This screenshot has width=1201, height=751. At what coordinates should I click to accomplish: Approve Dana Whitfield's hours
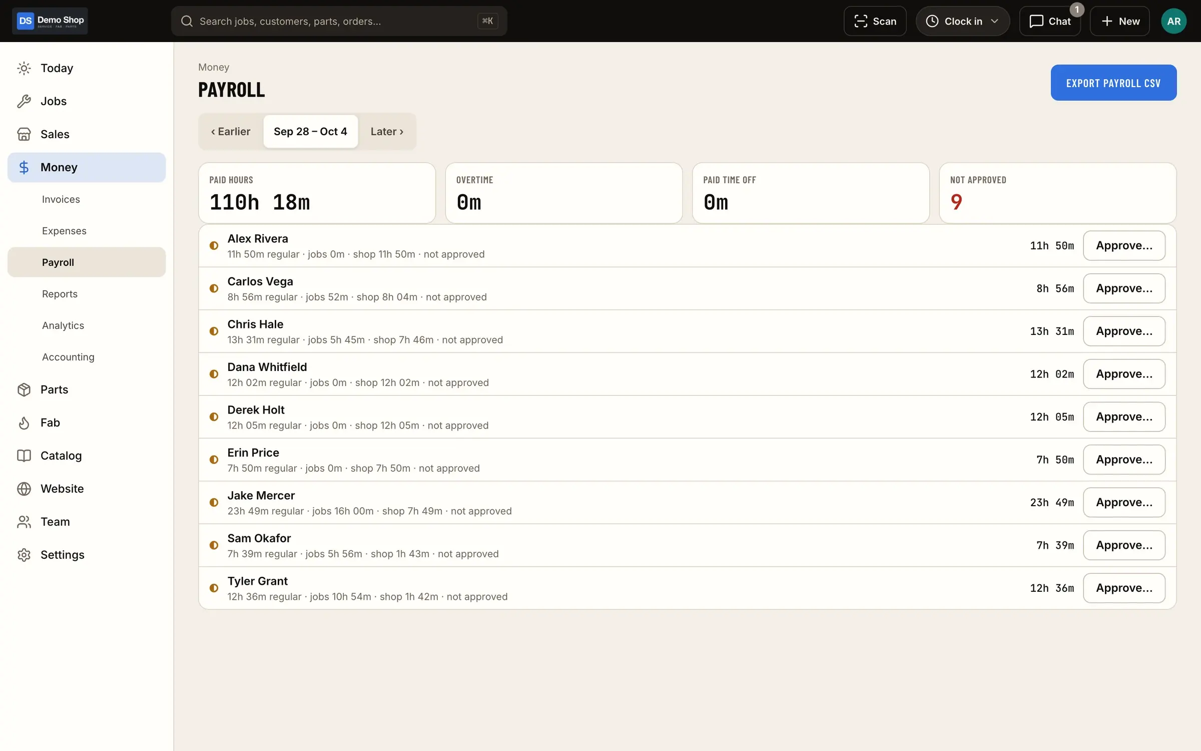click(x=1124, y=374)
